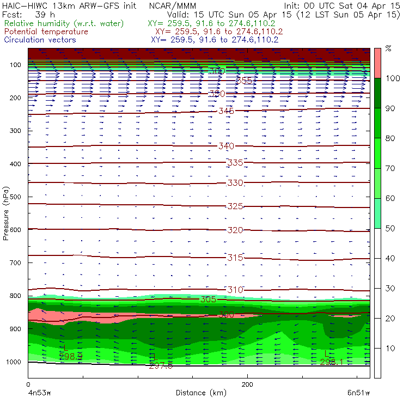Click the 80–90% green colorbar segment

coord(377,123)
